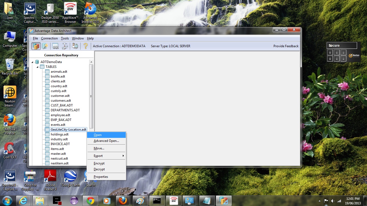Click the tree panel scroll up arrow
367x206 pixels.
[91, 62]
